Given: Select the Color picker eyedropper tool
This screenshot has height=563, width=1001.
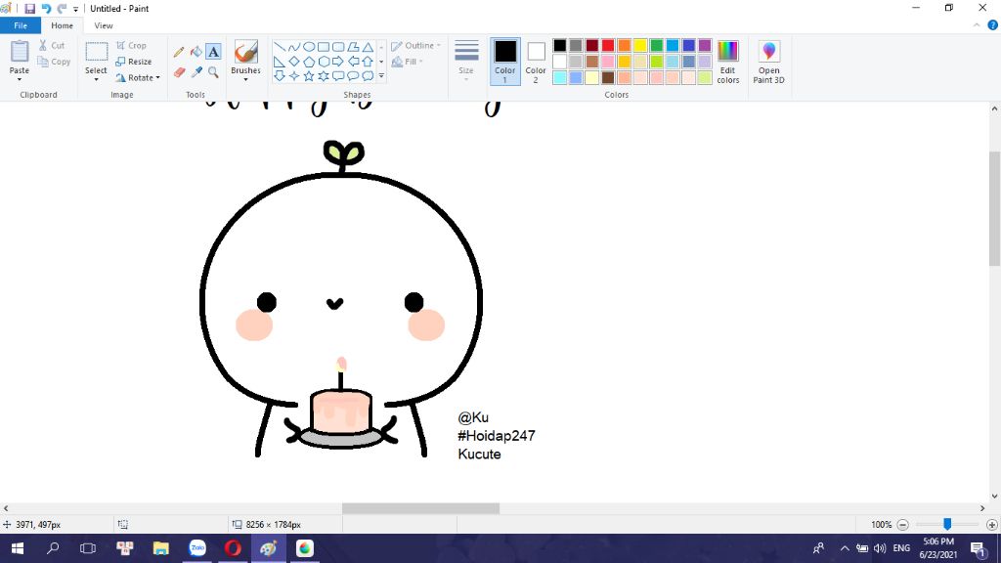Looking at the screenshot, I should pos(196,72).
